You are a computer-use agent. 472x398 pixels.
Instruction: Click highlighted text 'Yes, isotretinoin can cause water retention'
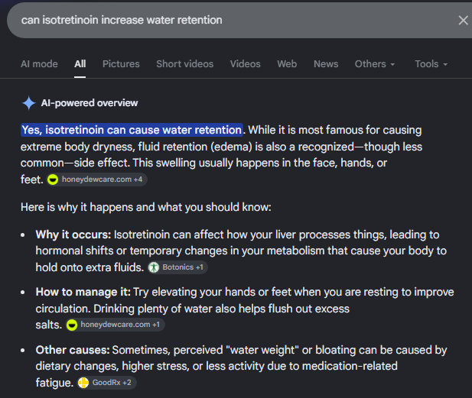tap(132, 130)
